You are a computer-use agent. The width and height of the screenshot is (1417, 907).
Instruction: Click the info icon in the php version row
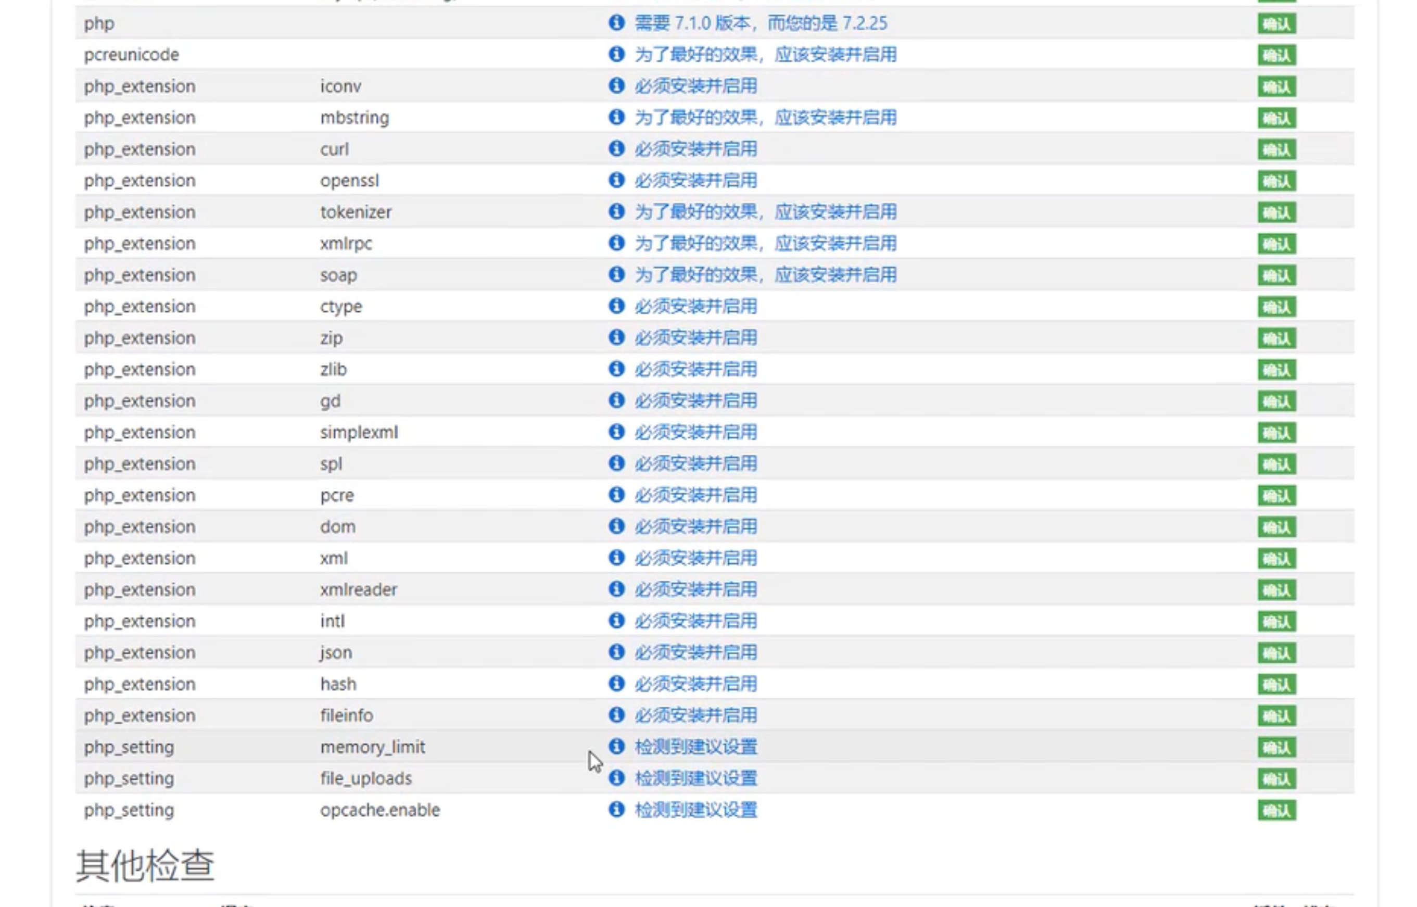[x=616, y=23]
